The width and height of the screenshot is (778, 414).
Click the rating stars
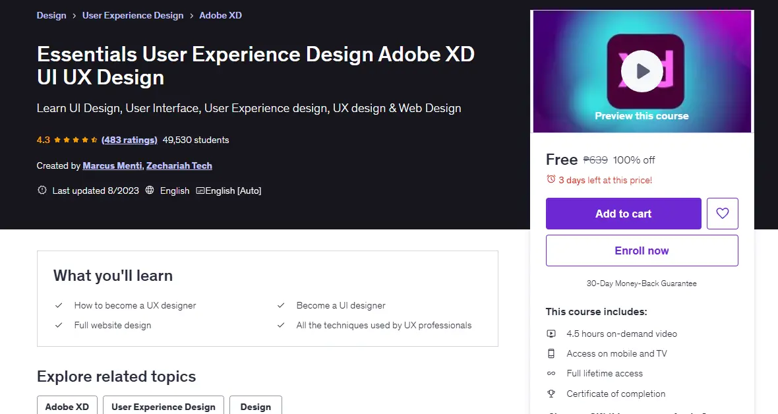coord(76,140)
